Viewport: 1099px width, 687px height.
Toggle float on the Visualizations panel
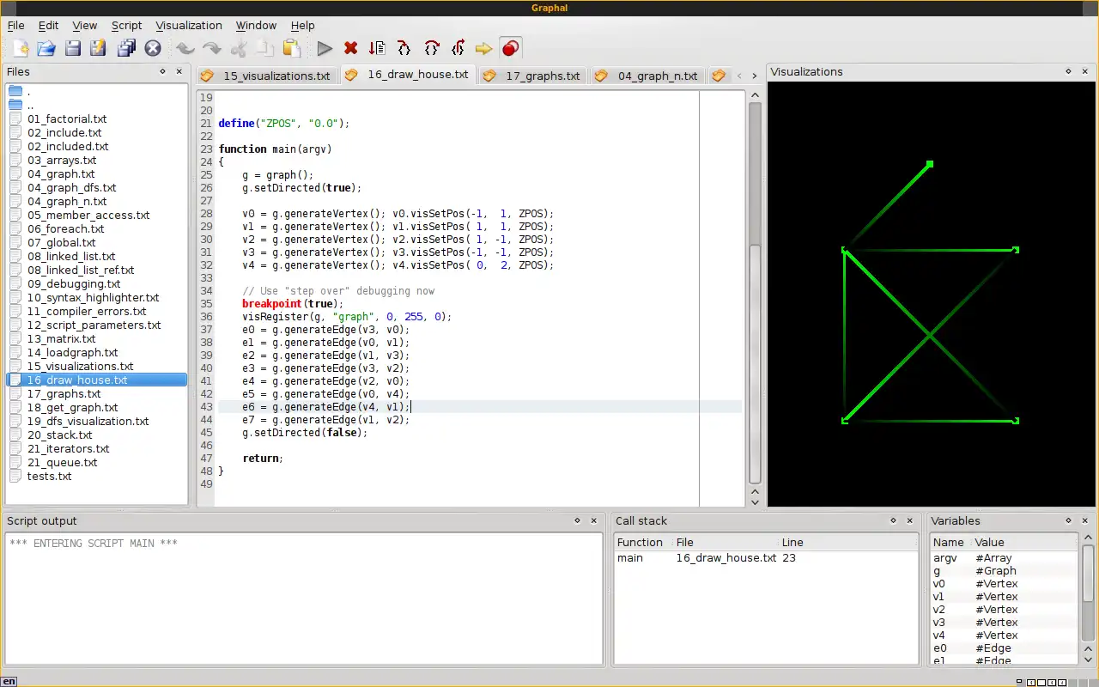click(x=1069, y=72)
